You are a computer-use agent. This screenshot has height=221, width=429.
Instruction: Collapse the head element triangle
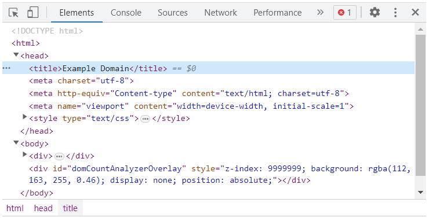tap(16, 55)
